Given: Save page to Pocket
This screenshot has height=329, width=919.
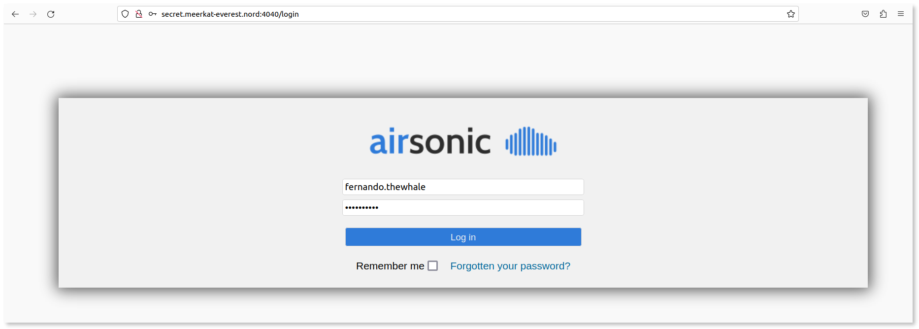Looking at the screenshot, I should pos(865,14).
